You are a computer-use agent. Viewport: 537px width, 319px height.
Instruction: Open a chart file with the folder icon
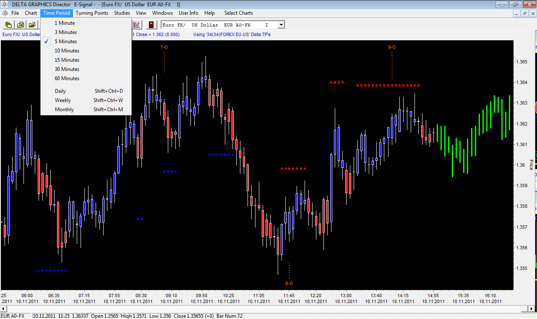click(x=32, y=24)
